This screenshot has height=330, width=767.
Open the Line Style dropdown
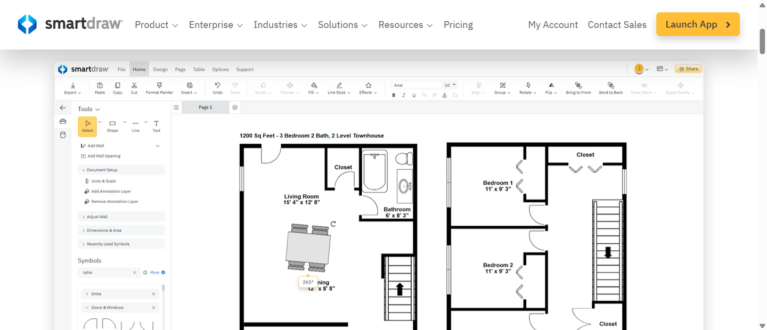pos(338,88)
